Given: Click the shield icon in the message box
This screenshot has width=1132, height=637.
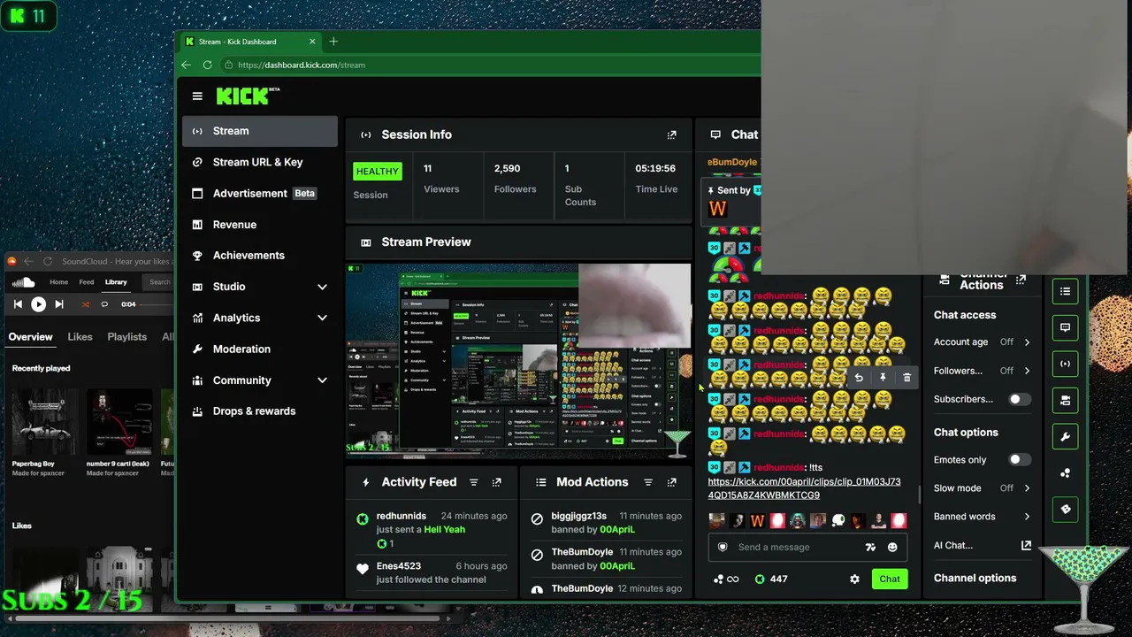Looking at the screenshot, I should point(723,547).
